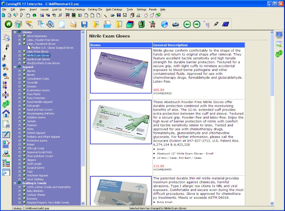This screenshot has width=285, height=211.
Task: Click the green refresh arrows in left sidebar
Action: (x=6, y=104)
